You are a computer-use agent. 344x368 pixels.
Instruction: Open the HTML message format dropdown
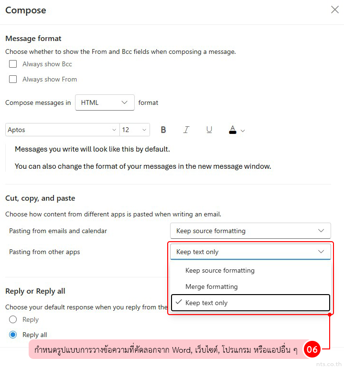point(105,102)
